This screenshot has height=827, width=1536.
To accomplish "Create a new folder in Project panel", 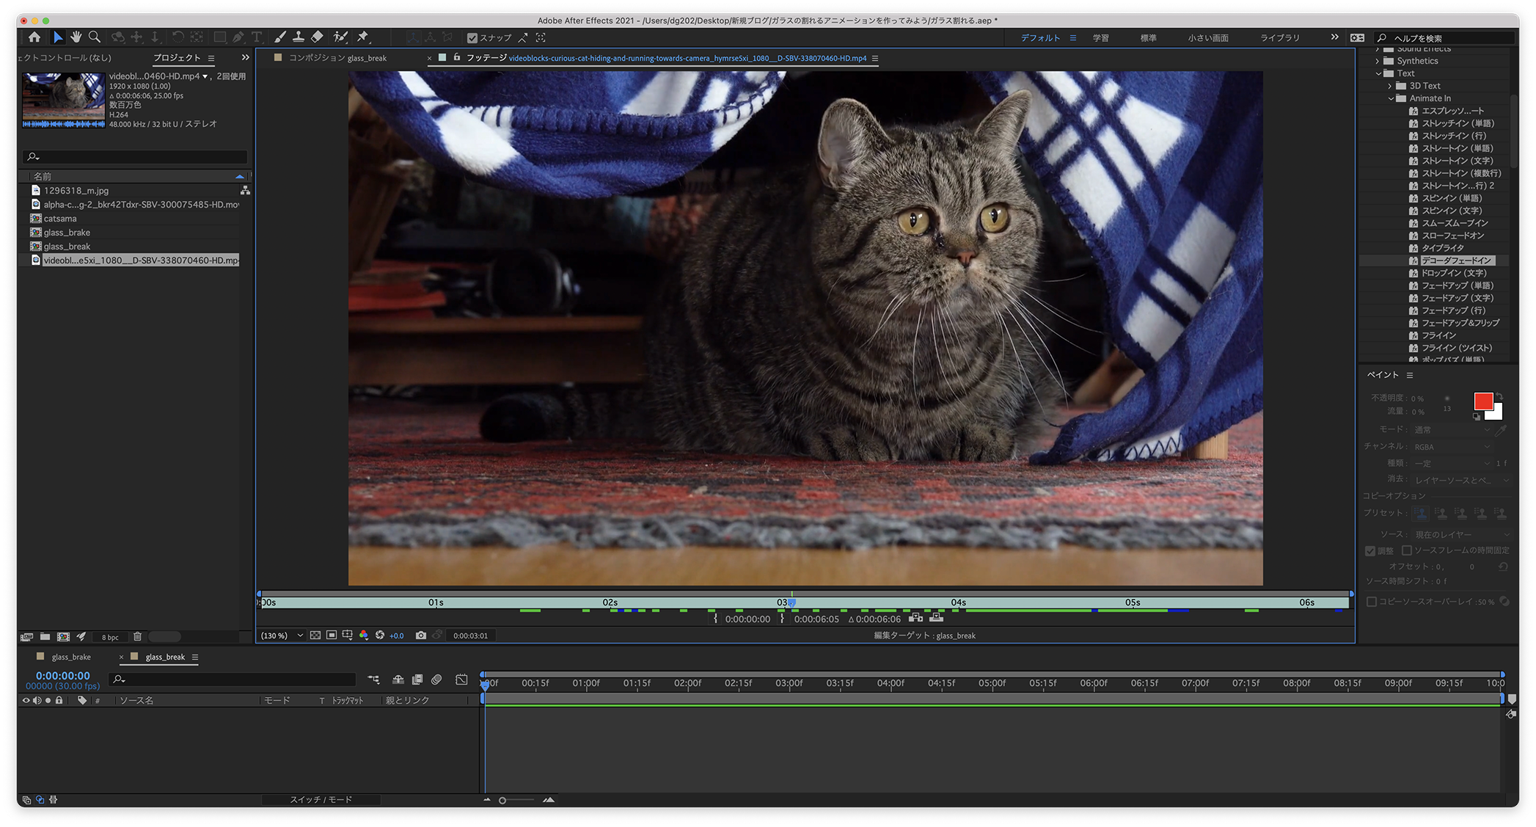I will click(45, 637).
